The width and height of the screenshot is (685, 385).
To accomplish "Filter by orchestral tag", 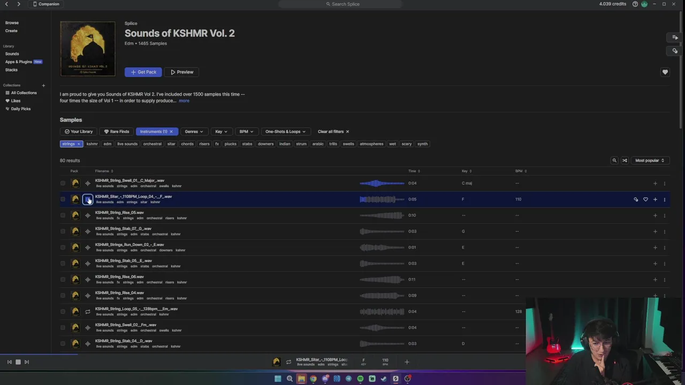I will coord(153,144).
